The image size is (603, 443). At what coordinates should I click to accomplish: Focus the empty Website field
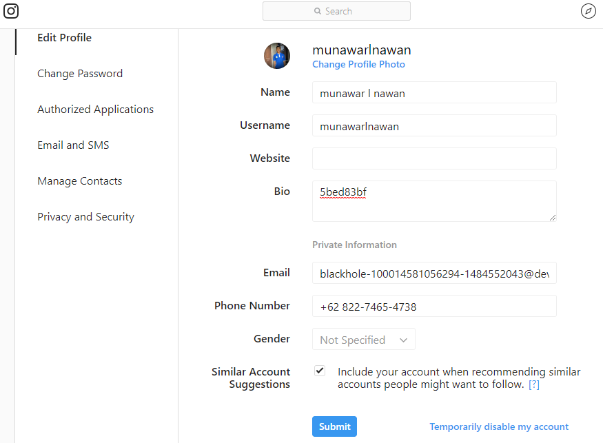coord(434,158)
